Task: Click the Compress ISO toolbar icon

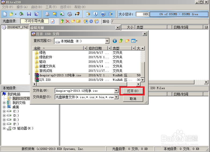Action: 55,14
